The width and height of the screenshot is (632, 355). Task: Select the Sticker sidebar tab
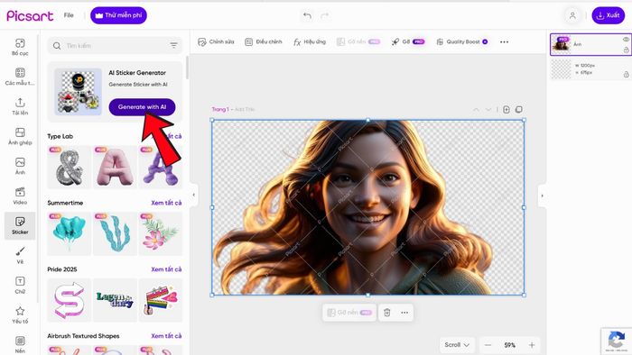tap(20, 225)
